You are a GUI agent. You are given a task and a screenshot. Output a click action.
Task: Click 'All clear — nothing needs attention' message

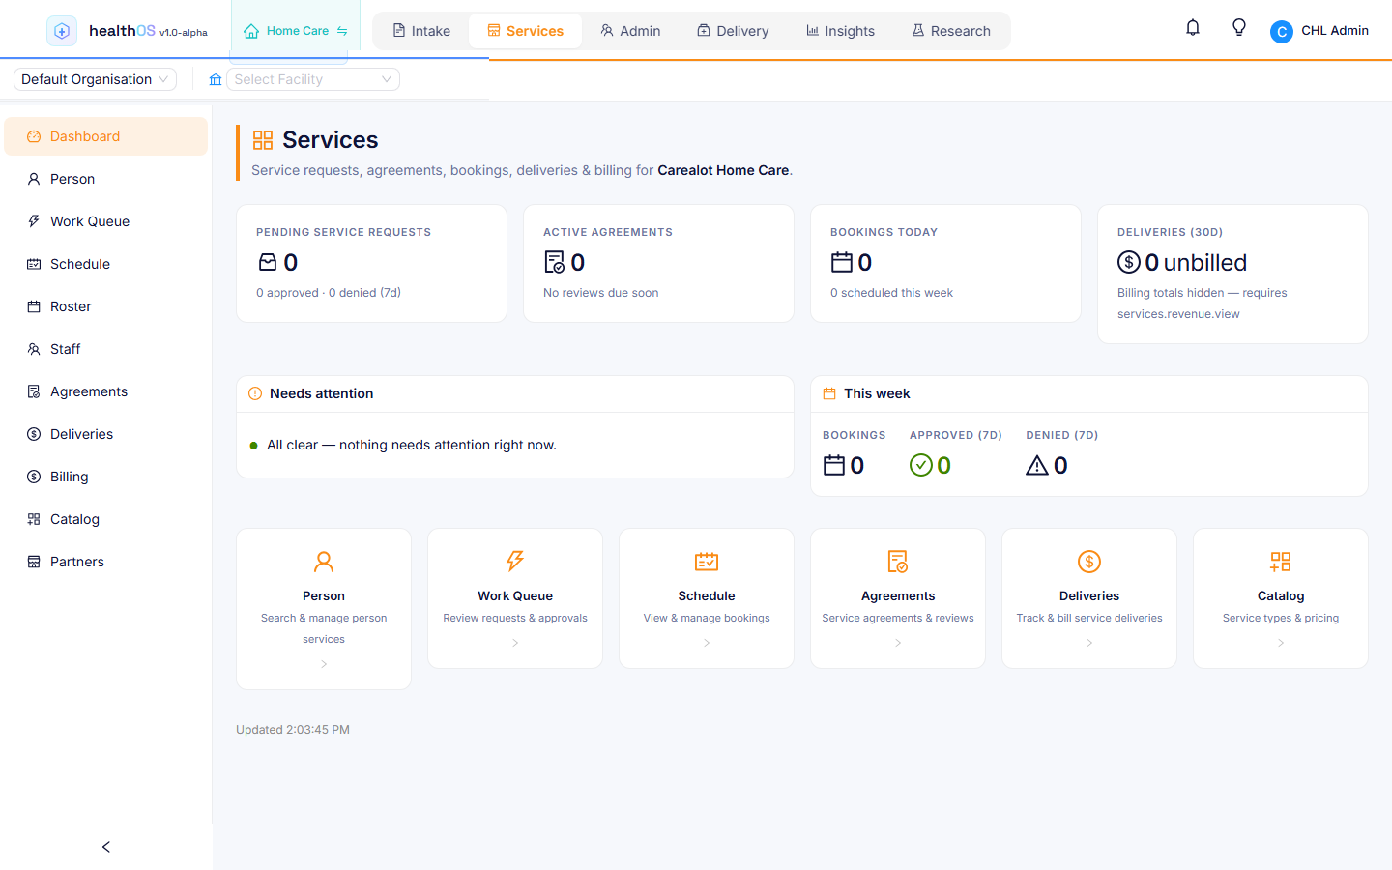[x=412, y=445]
